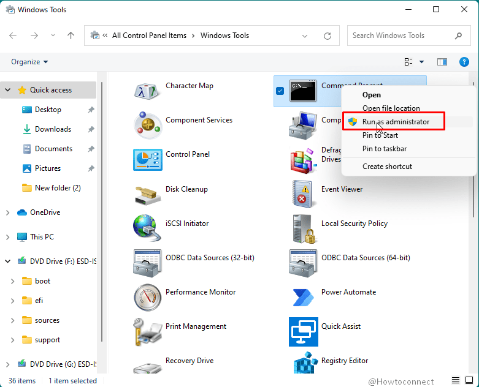This screenshot has height=387, width=479.
Task: Click the navigation pane scrollbar
Action: (102, 212)
